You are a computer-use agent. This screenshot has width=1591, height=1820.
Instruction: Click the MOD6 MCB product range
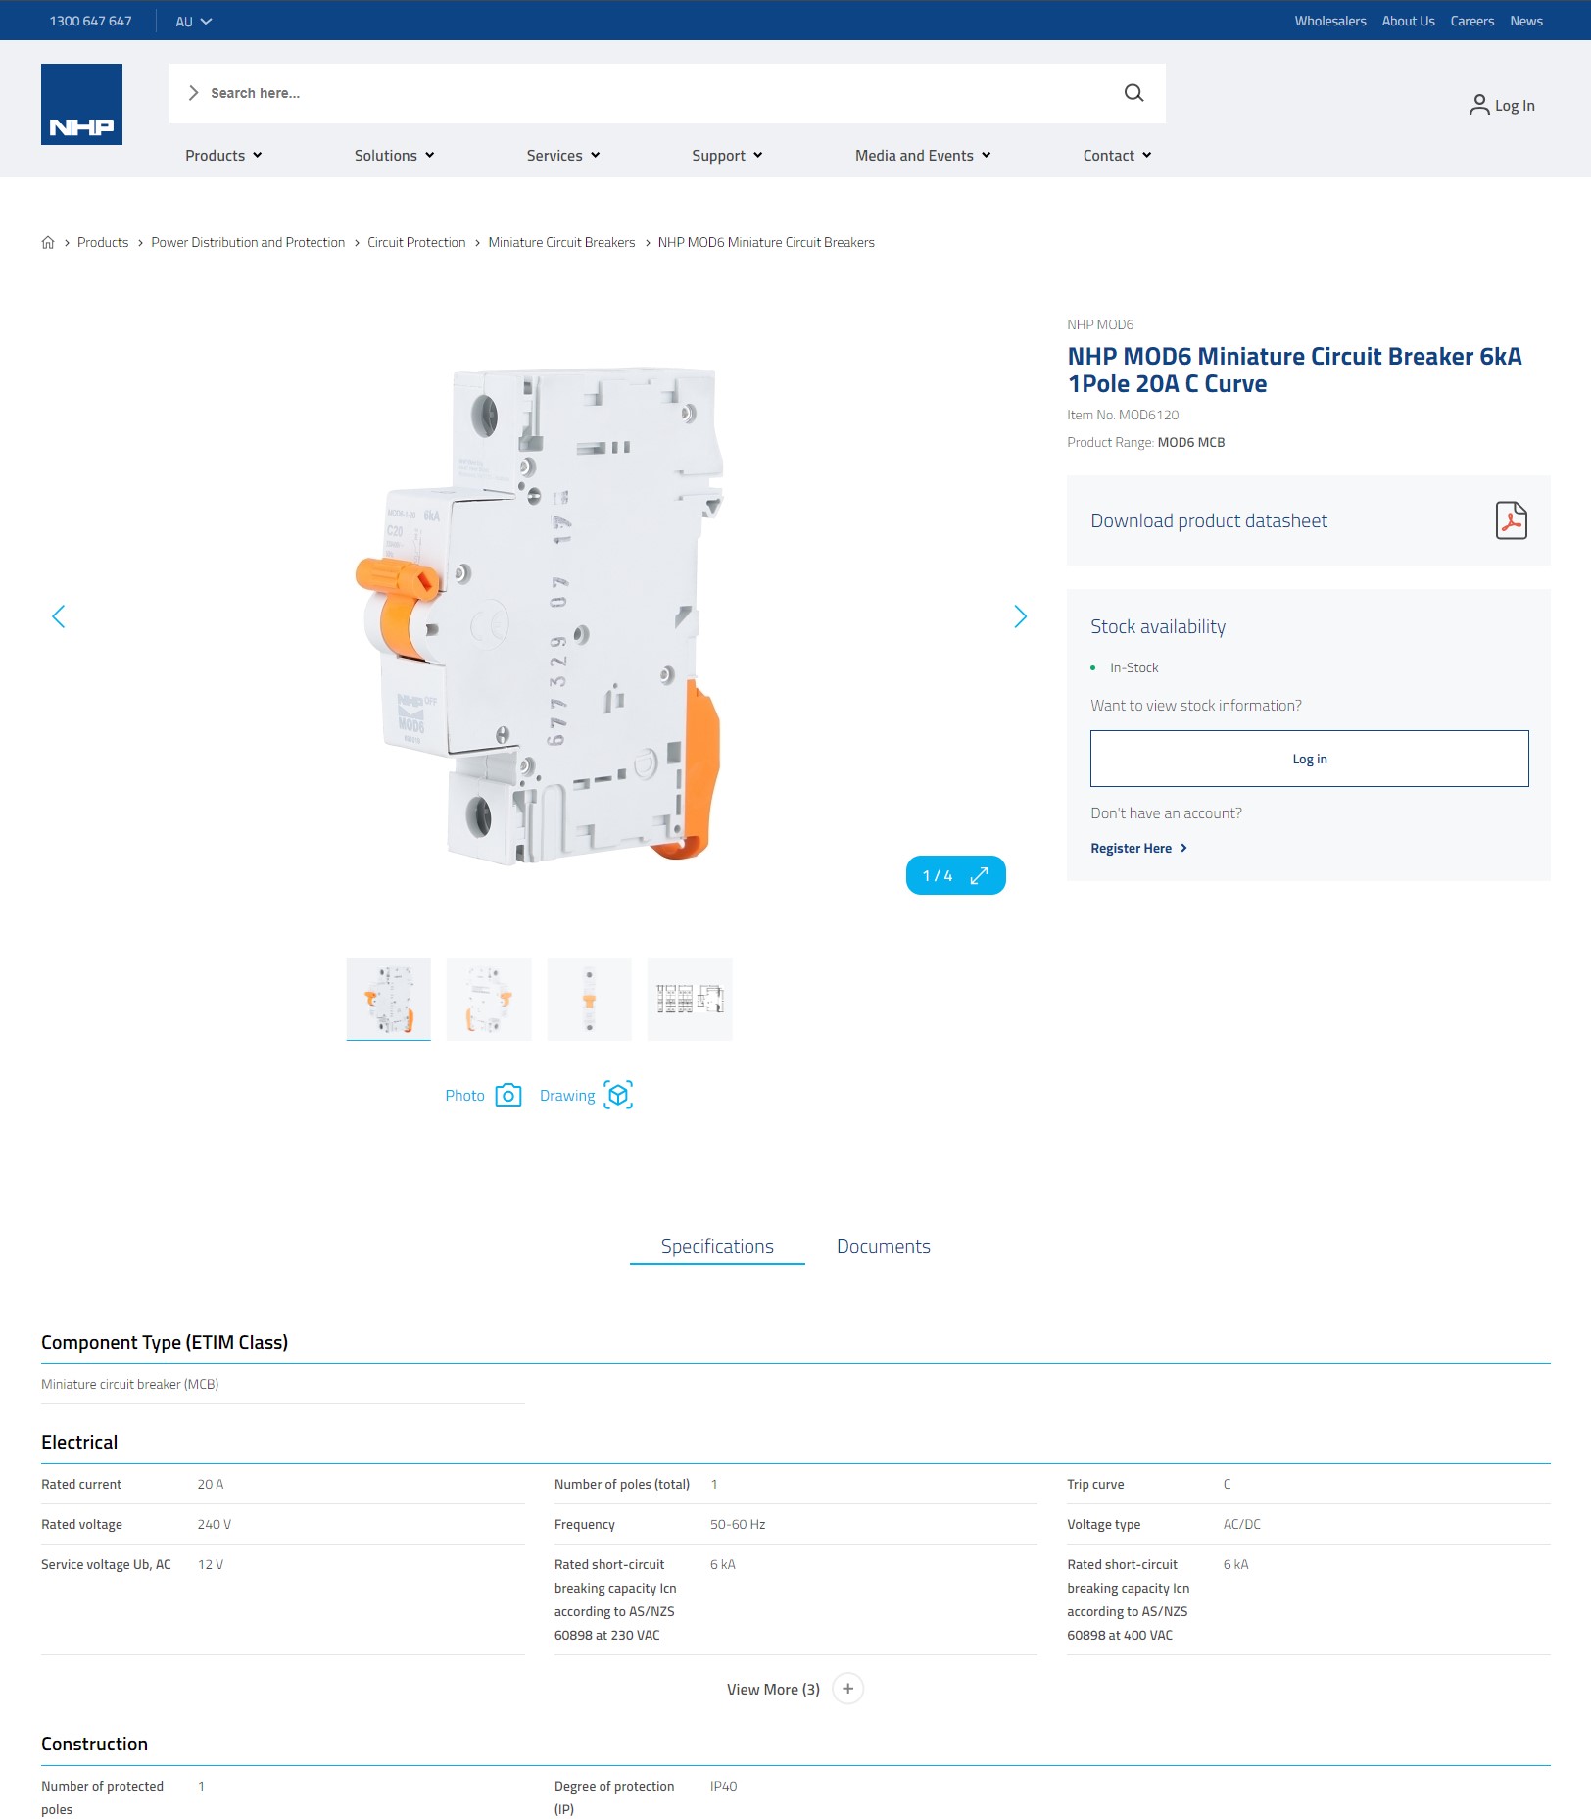coord(1190,442)
